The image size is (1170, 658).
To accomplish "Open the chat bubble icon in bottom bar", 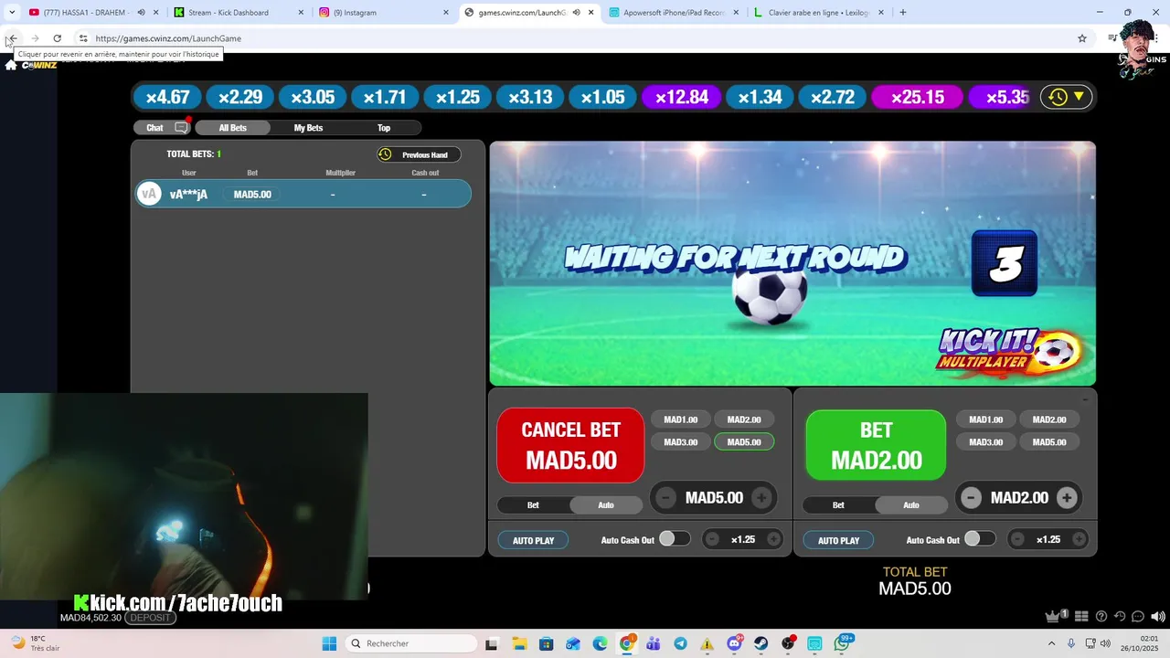I will (x=1138, y=617).
